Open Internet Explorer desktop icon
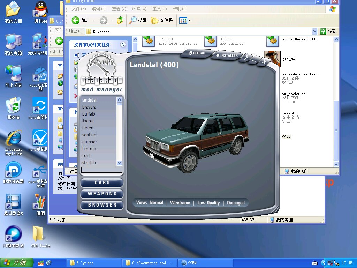The height and width of the screenshot is (268, 357). (14, 143)
